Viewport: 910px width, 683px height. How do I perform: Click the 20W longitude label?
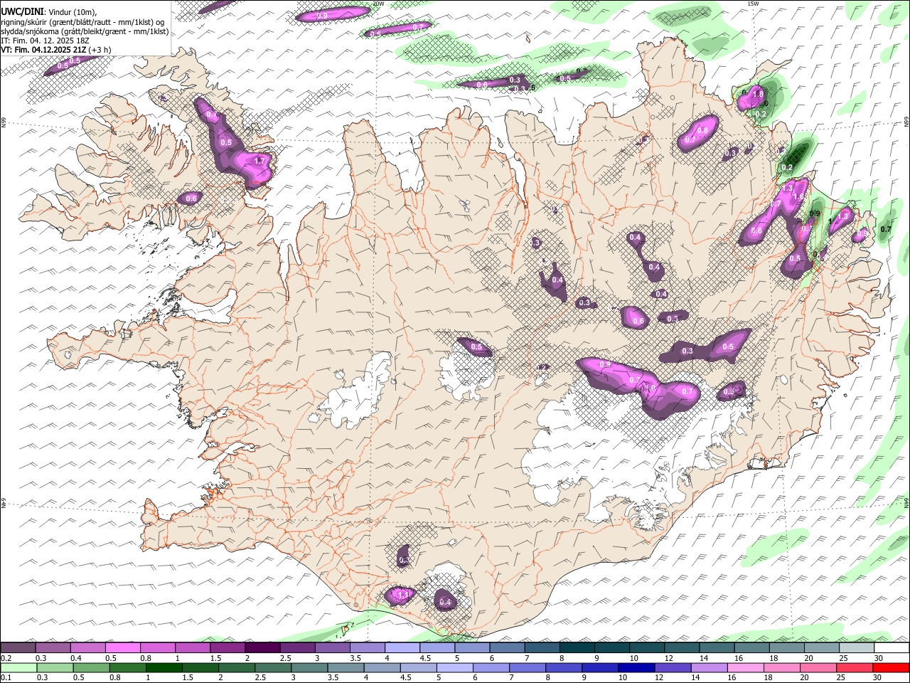378,4
